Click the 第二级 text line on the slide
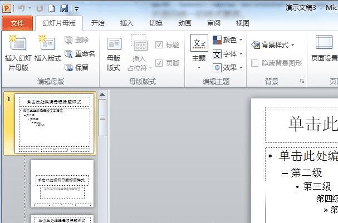Screen dimensions: 338x223 306,172
